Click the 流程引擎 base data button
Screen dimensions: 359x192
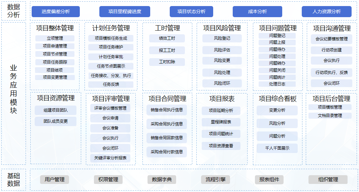[x=216, y=180]
